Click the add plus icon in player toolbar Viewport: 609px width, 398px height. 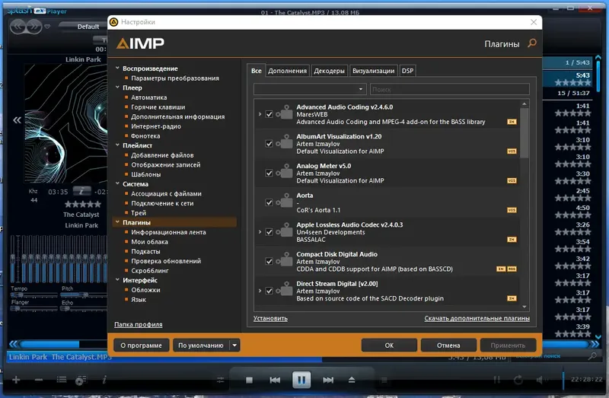point(16,380)
